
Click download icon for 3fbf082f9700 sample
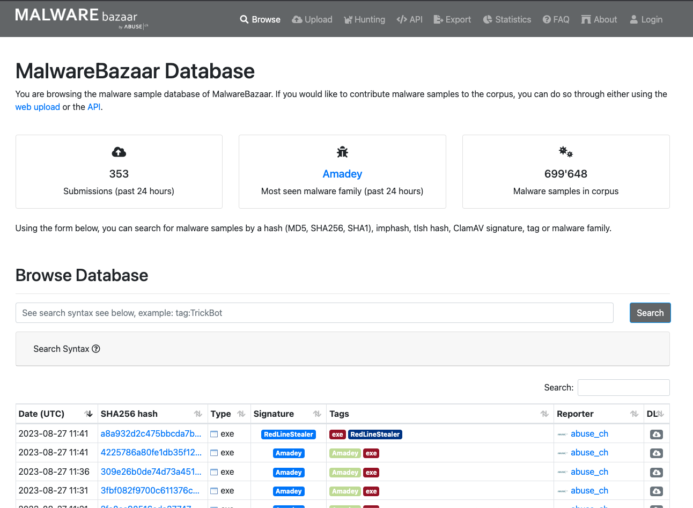656,491
